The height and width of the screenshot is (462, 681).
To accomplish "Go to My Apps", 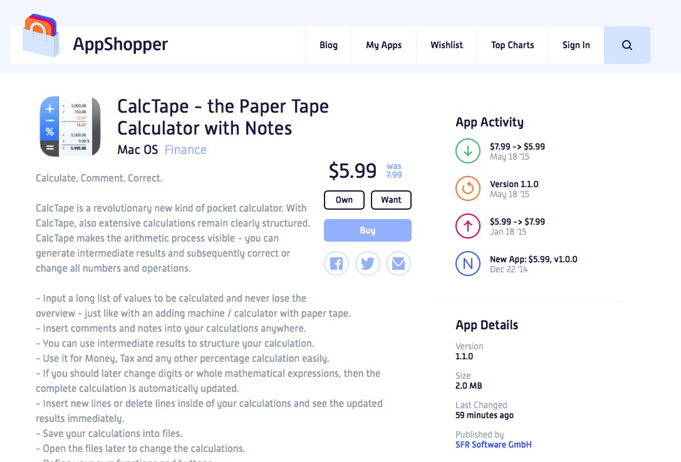I will [x=384, y=45].
